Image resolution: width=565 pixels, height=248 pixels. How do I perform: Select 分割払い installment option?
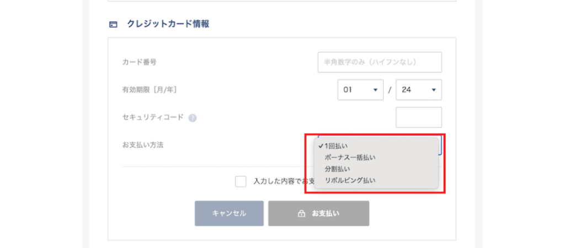coord(337,168)
